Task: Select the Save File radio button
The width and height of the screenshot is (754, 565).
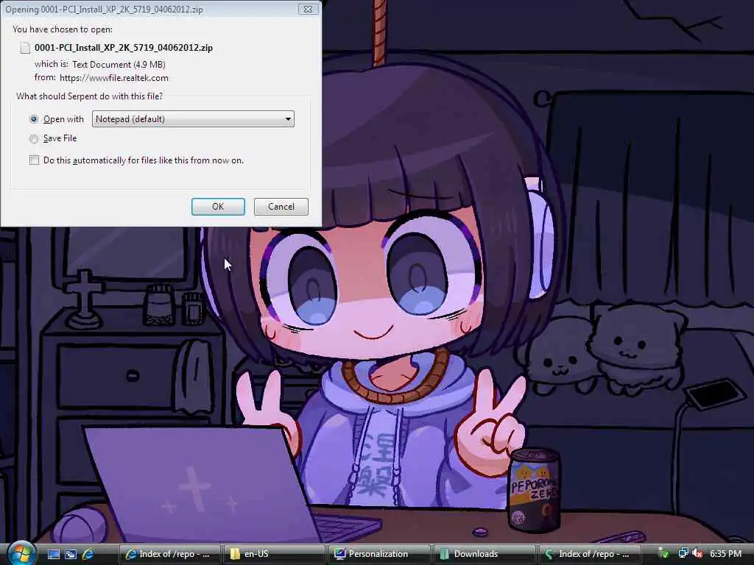Action: pyautogui.click(x=34, y=139)
